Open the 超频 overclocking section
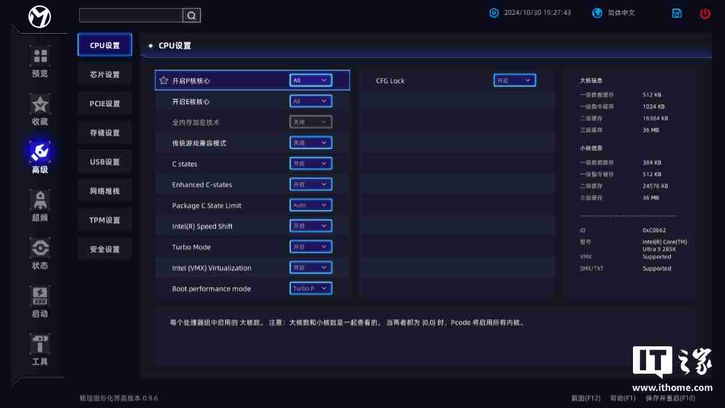Image resolution: width=725 pixels, height=408 pixels. (39, 206)
